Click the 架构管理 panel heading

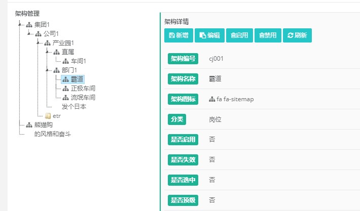click(x=27, y=14)
